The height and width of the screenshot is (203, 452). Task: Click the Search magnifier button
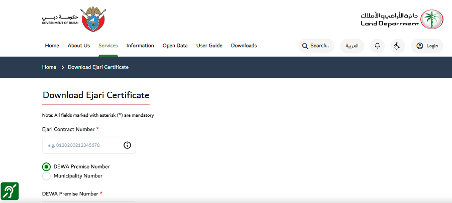316,46
